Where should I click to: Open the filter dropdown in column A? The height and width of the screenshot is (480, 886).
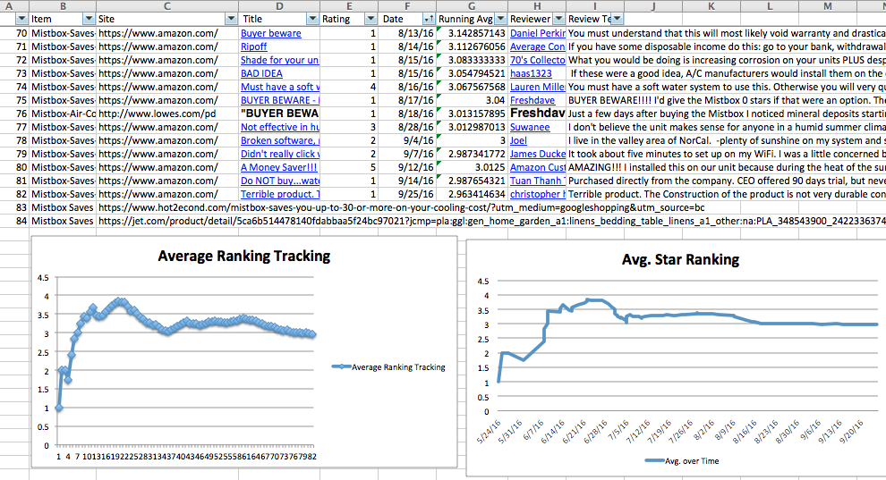pos(21,19)
